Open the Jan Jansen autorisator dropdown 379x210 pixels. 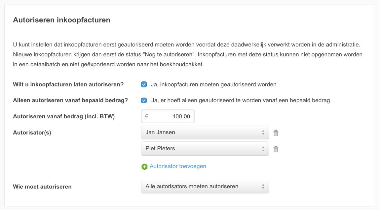click(205, 133)
